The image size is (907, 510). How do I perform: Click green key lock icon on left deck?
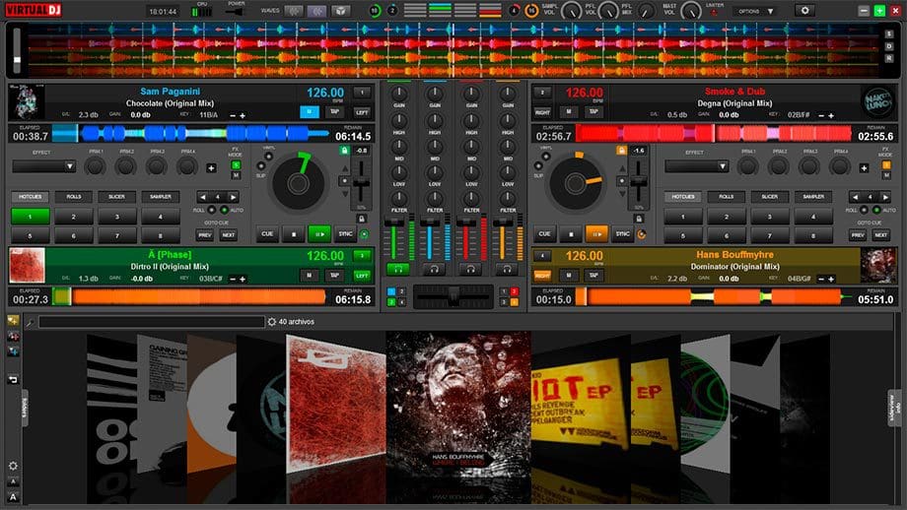(344, 151)
